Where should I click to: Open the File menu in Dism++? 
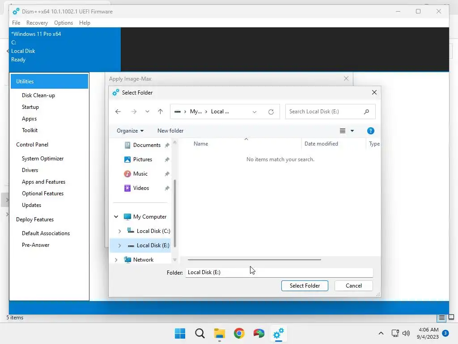tap(16, 23)
